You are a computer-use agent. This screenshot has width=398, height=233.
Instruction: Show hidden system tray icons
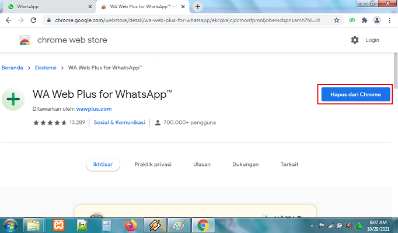(312, 225)
